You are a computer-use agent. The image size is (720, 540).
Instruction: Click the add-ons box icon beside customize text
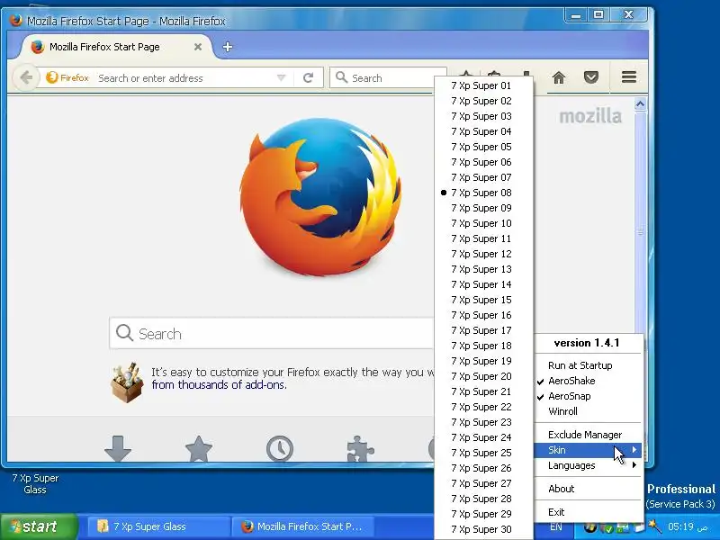pyautogui.click(x=127, y=382)
